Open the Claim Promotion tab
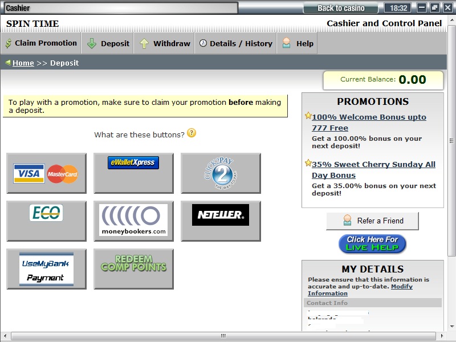 pos(40,43)
